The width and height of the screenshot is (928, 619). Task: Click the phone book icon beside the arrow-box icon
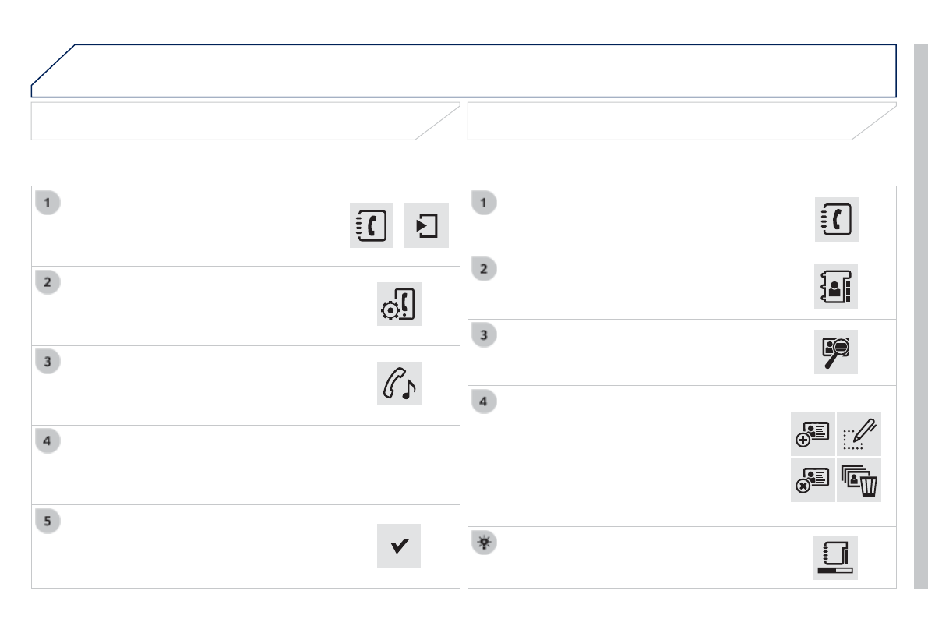pos(372,226)
